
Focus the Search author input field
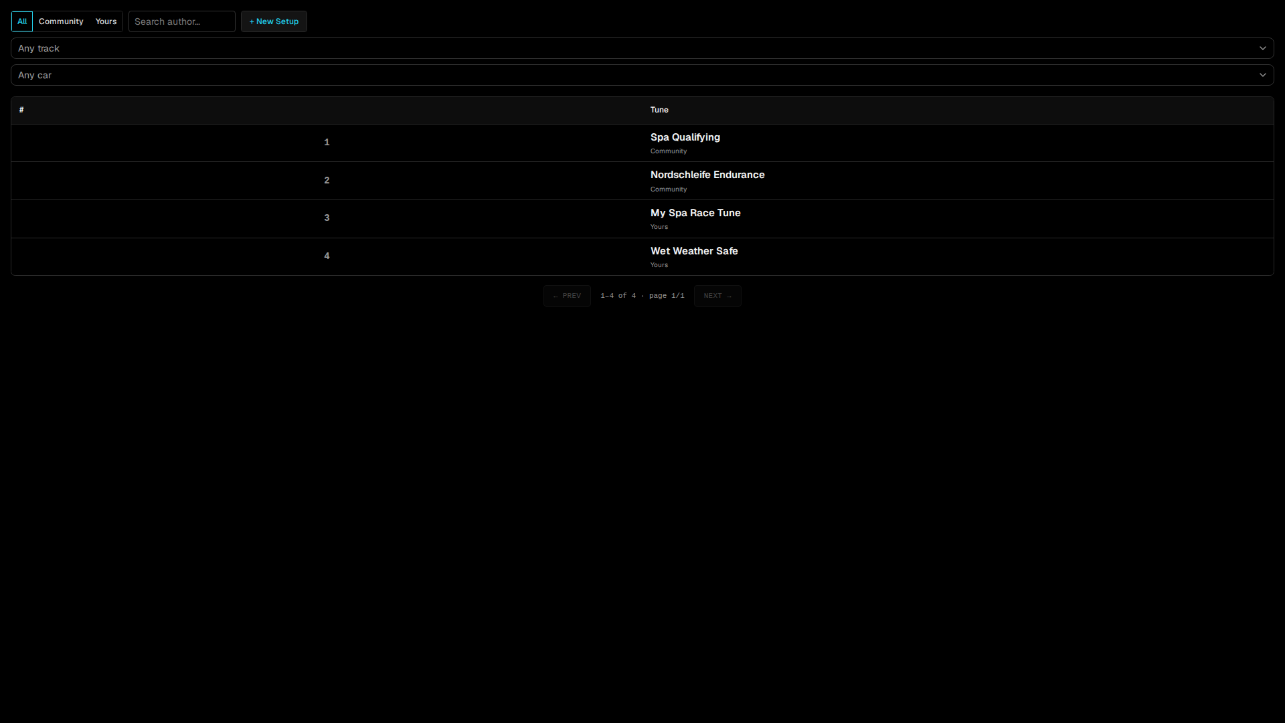182,21
